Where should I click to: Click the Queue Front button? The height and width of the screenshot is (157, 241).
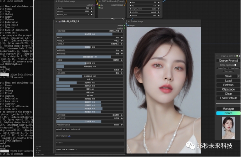click(x=222, y=68)
